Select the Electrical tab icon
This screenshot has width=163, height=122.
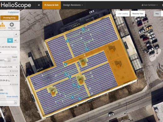coord(2,25)
